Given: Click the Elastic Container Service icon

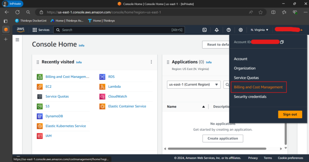Looking at the screenshot, I should [x=102, y=106].
